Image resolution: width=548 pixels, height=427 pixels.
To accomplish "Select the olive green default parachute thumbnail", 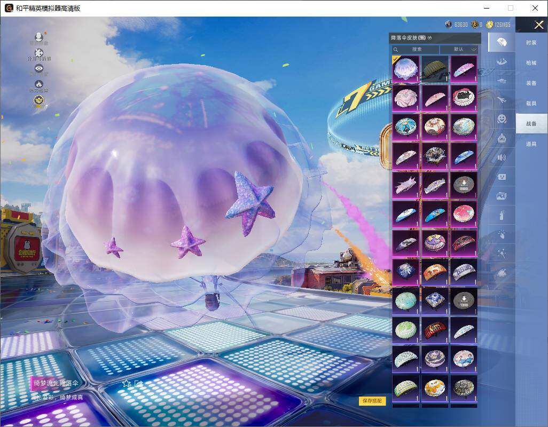I will click(435, 69).
